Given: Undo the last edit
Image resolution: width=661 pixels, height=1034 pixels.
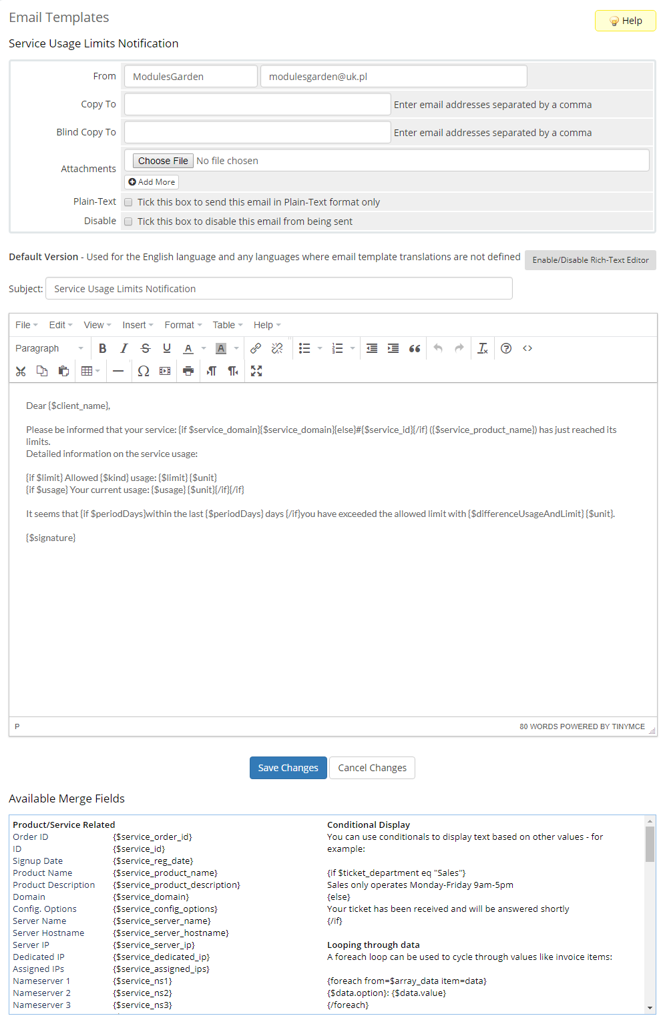Looking at the screenshot, I should [x=438, y=348].
